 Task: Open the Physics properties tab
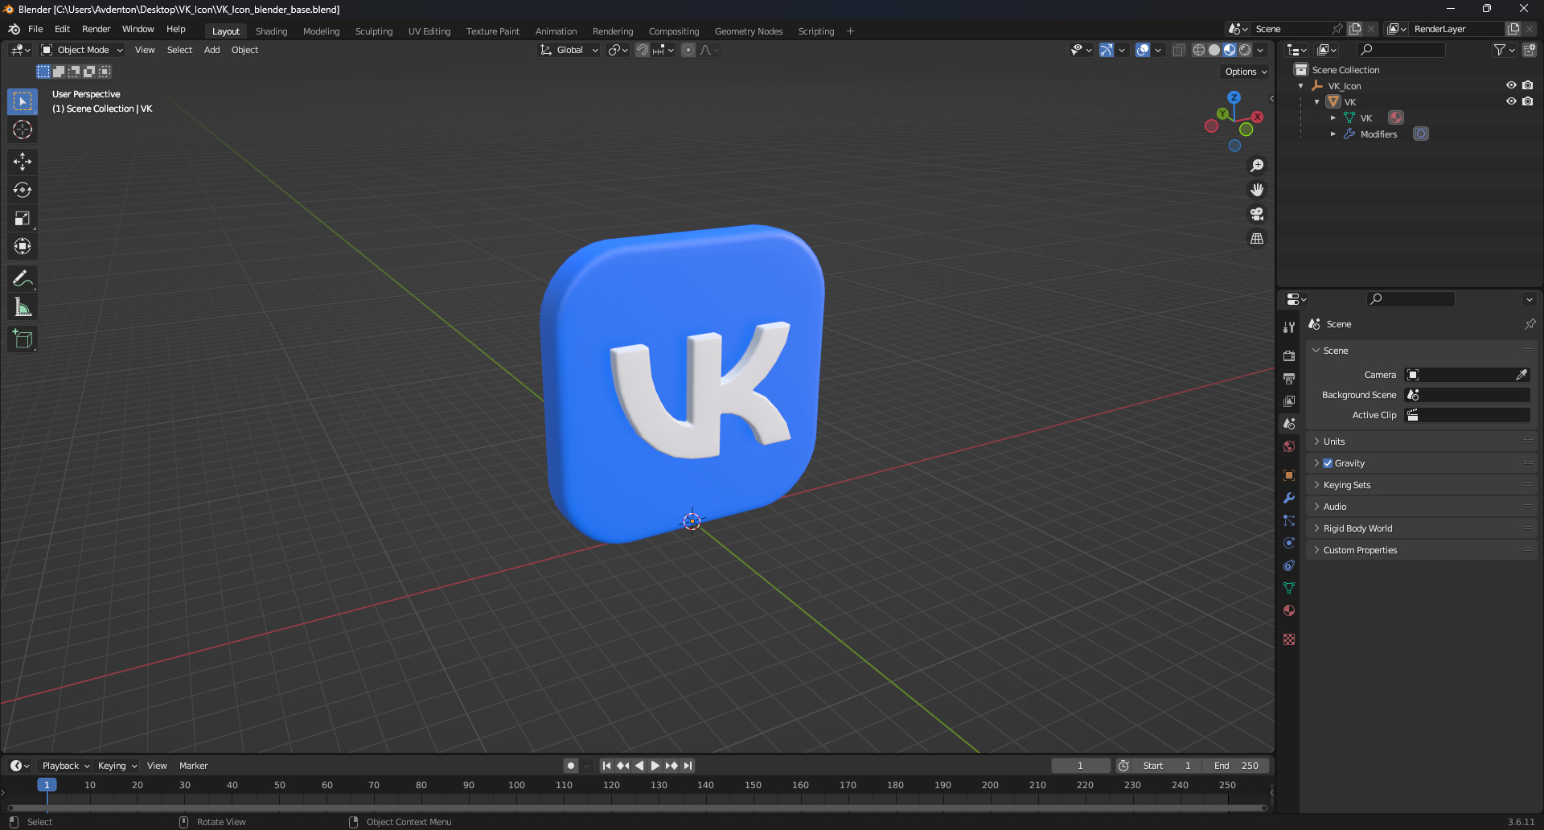click(x=1289, y=543)
